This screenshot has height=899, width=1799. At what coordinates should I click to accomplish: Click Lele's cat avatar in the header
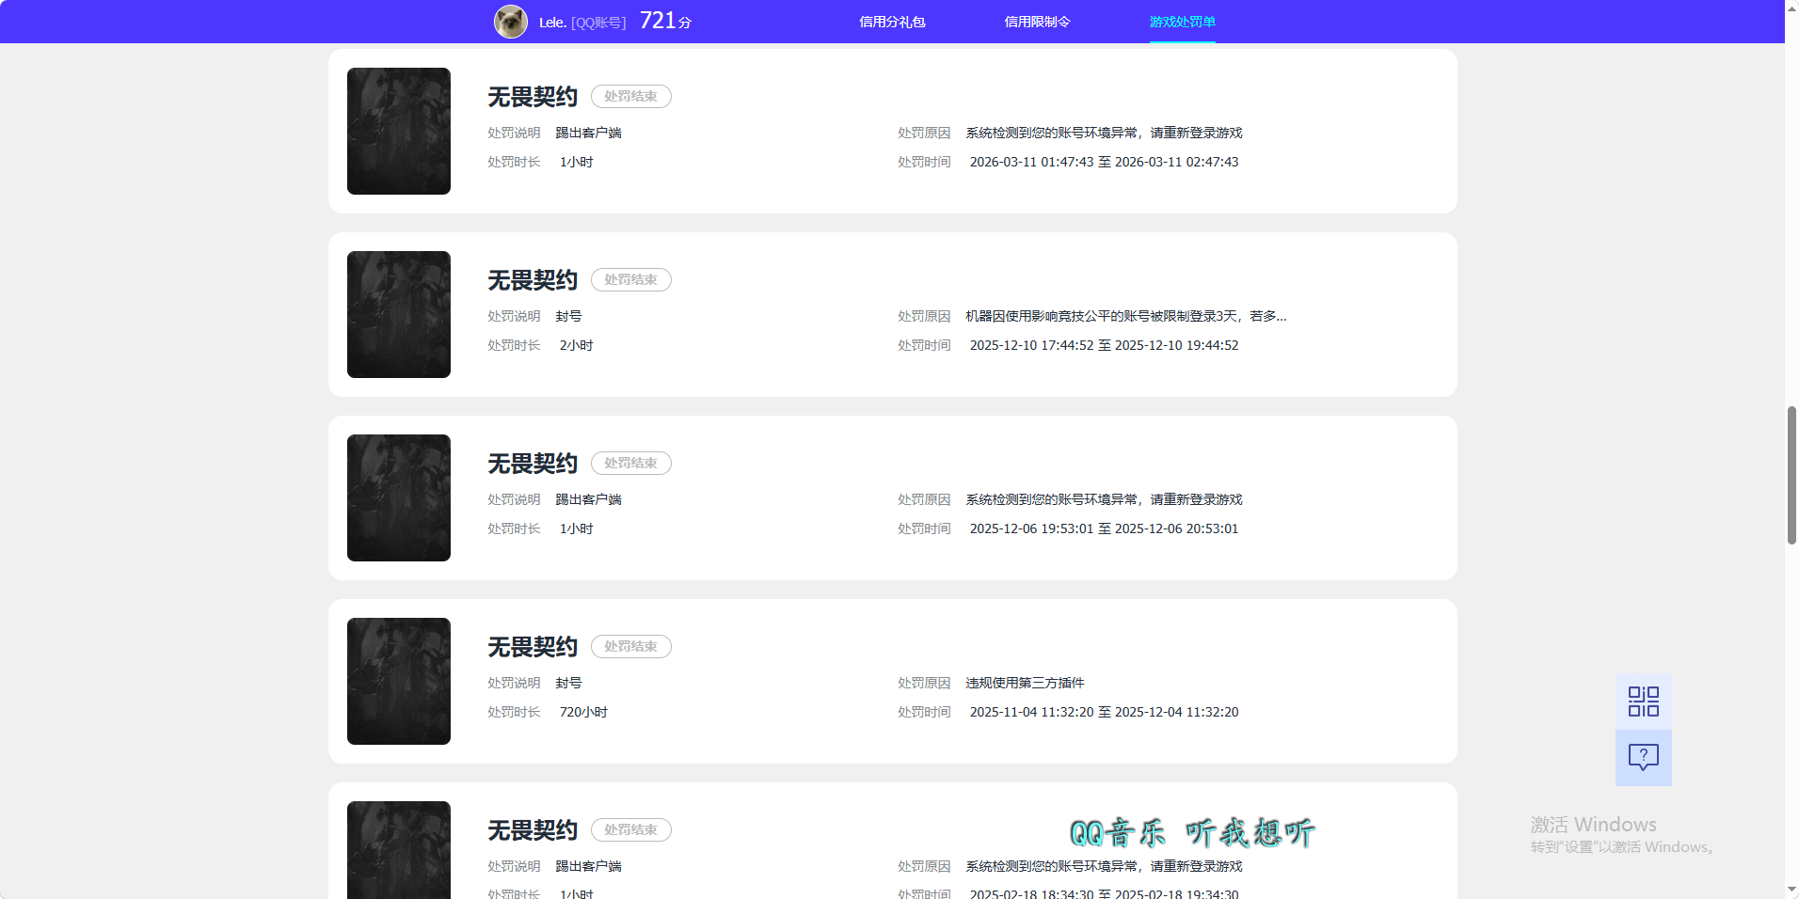pos(511,21)
